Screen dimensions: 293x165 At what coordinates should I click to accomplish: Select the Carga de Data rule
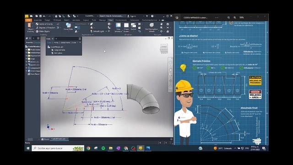(58, 50)
